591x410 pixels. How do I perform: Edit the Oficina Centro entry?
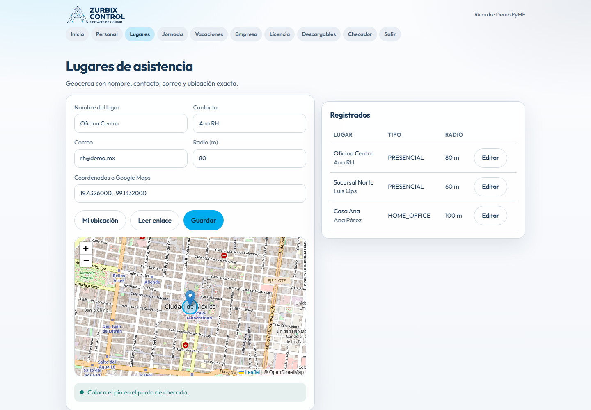[x=490, y=158]
